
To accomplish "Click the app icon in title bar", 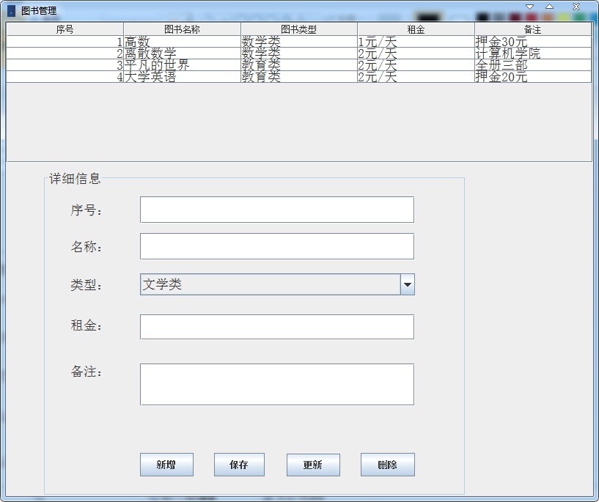I will click(11, 11).
